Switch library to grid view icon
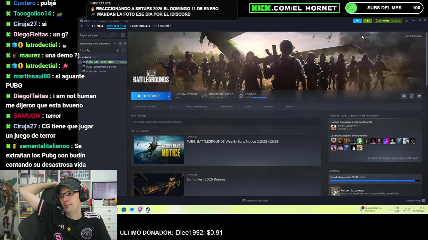The height and width of the screenshot is (240, 428). pos(123,35)
